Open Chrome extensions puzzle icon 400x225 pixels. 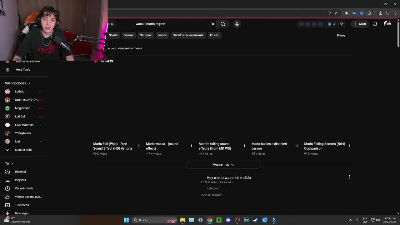coord(369,13)
